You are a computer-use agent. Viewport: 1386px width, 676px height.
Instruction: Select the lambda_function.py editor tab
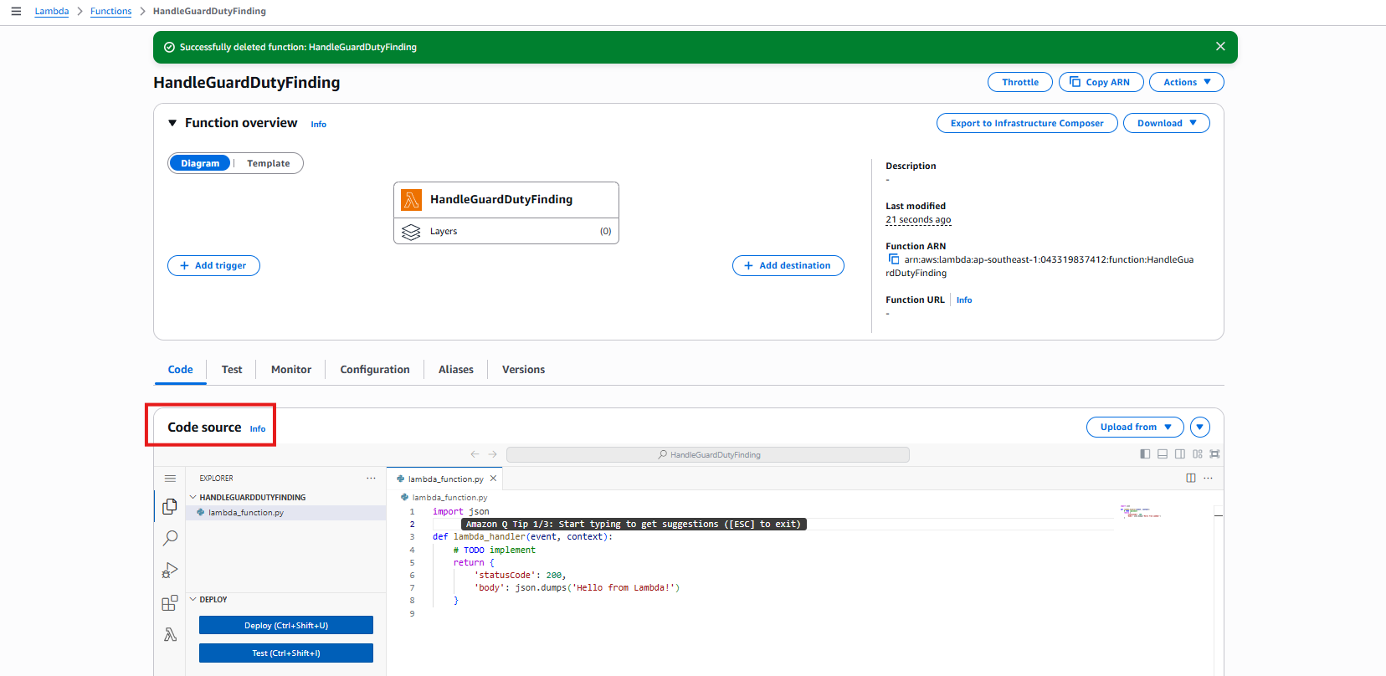444,479
